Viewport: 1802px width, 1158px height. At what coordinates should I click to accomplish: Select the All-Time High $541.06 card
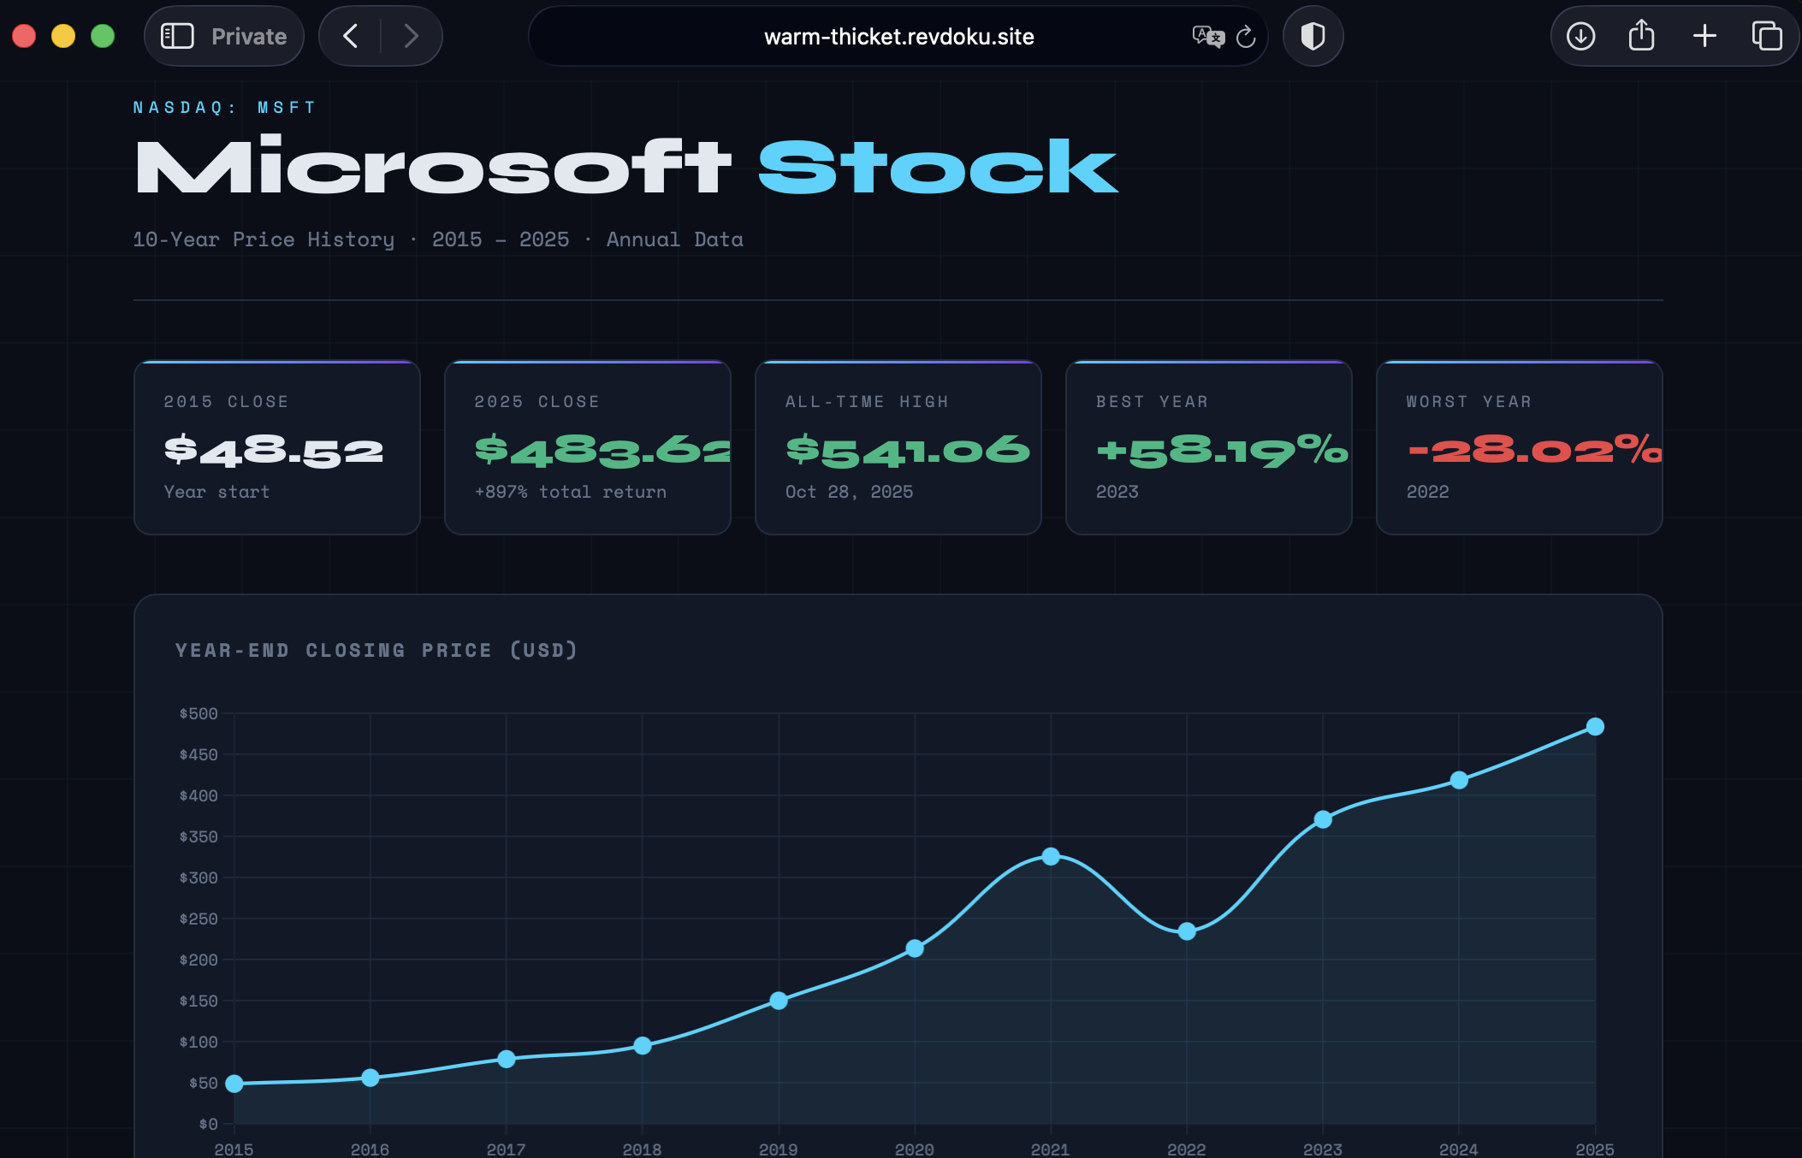coord(898,447)
